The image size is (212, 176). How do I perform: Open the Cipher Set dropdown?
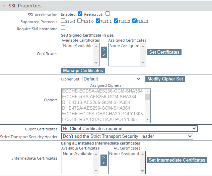112,79
